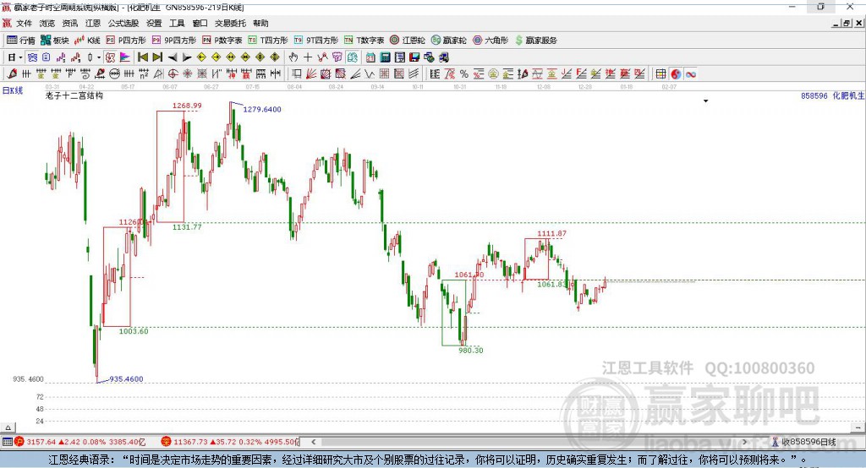Select the red pencil drawing tool
Viewport: 866px width, 468px height.
coord(12,74)
